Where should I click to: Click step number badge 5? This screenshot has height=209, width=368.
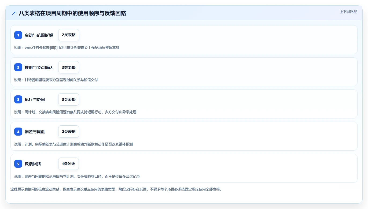pyautogui.click(x=18, y=164)
